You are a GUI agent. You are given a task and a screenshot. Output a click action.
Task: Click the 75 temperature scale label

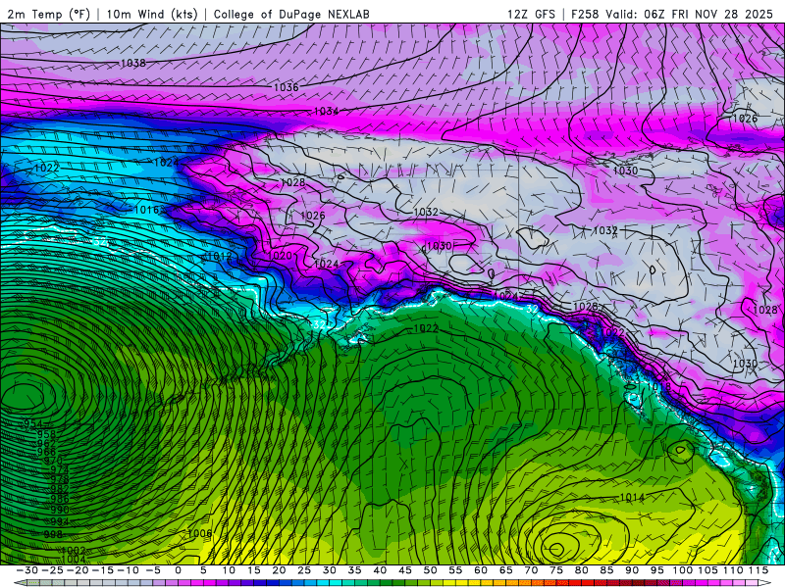pos(556,570)
